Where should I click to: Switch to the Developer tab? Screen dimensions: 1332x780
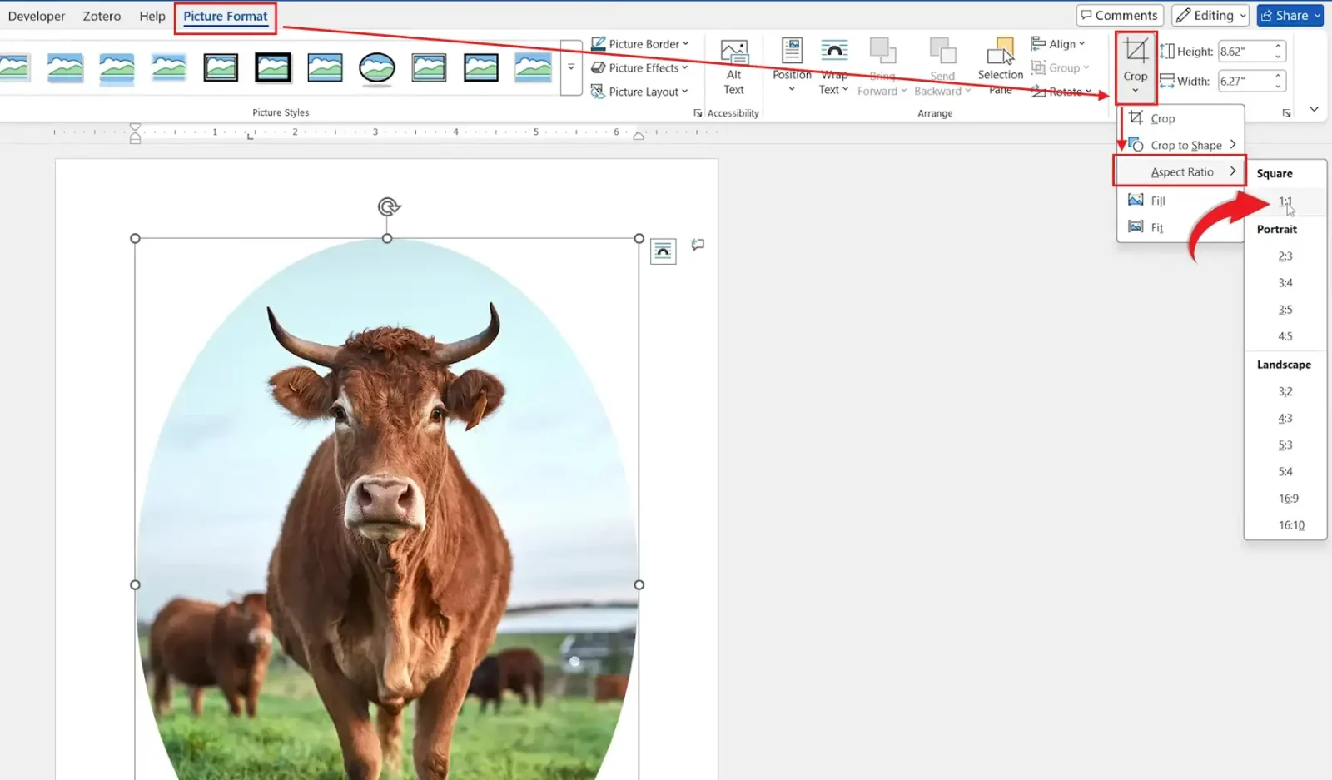(37, 16)
